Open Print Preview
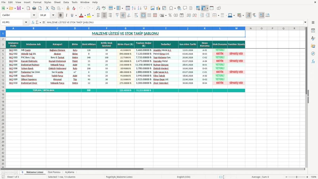318x179 pixels. coord(40,8)
